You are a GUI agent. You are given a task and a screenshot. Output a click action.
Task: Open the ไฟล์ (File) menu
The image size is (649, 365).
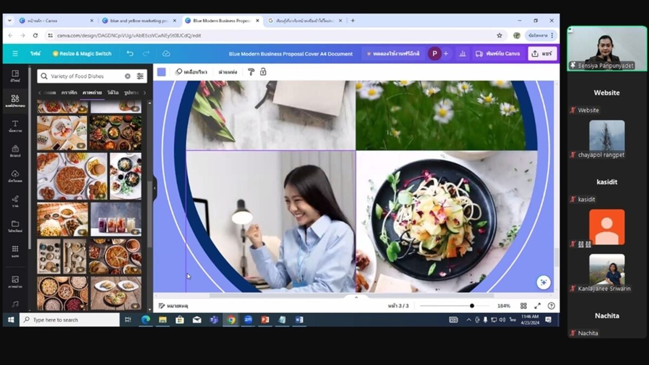pos(35,54)
